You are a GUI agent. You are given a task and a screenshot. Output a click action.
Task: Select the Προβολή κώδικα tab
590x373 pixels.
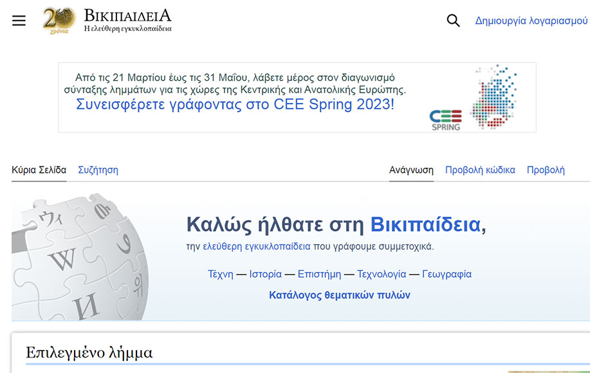pos(480,170)
